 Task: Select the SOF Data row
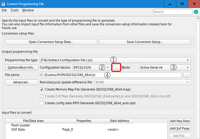[x=86, y=130]
